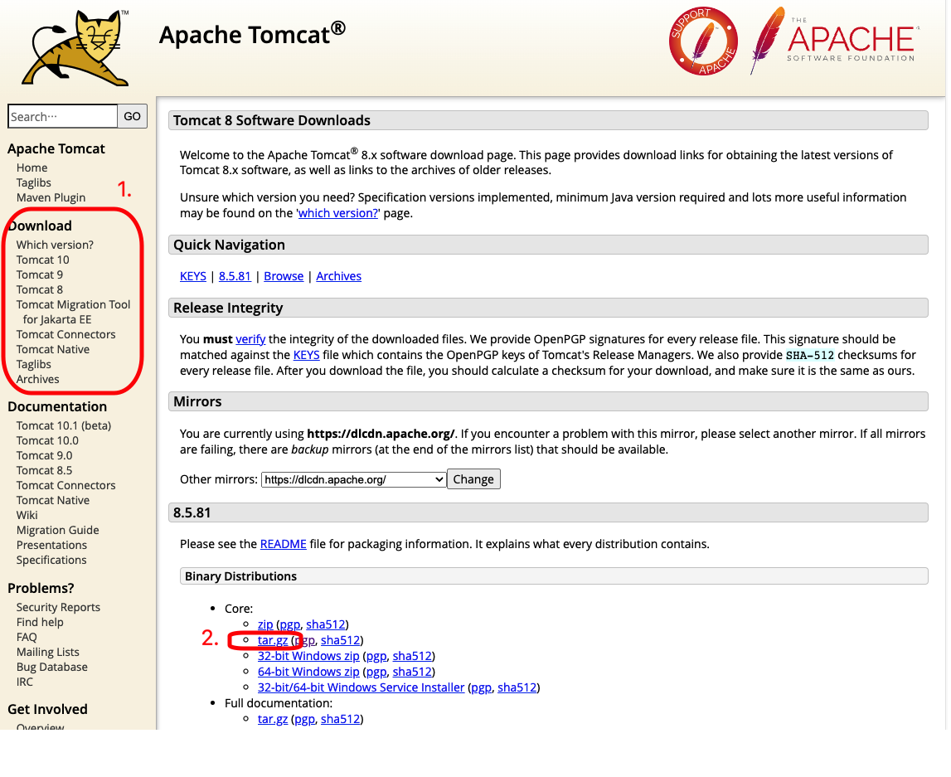
Task: Download the Core tar.gz distribution
Action: (x=273, y=640)
